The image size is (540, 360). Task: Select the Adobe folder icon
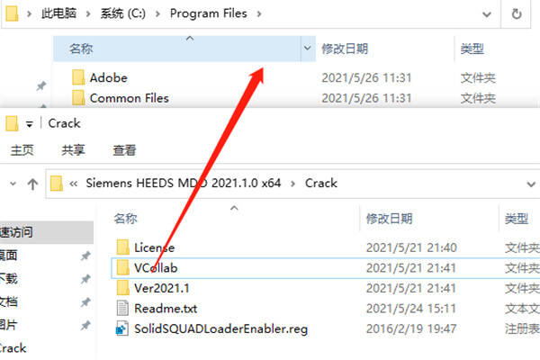click(78, 77)
